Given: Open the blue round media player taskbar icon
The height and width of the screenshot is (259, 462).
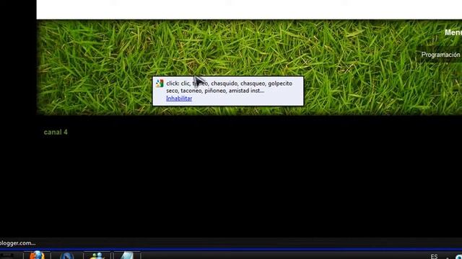Looking at the screenshot, I should point(67,255).
